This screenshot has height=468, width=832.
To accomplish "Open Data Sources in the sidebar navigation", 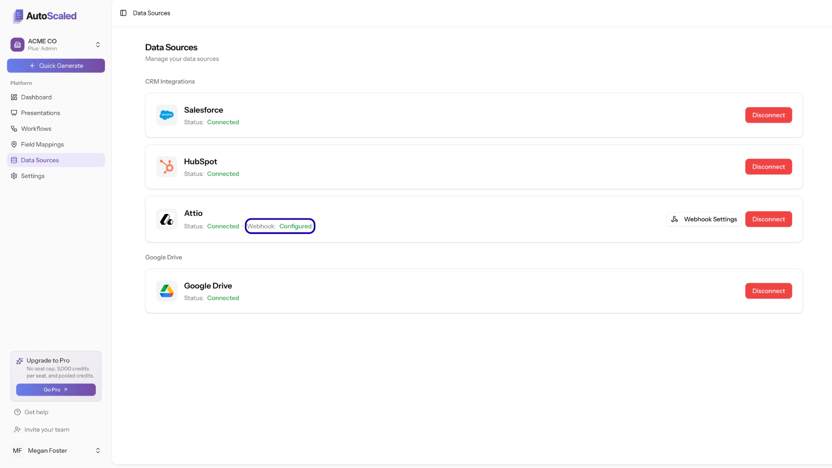I will click(40, 160).
